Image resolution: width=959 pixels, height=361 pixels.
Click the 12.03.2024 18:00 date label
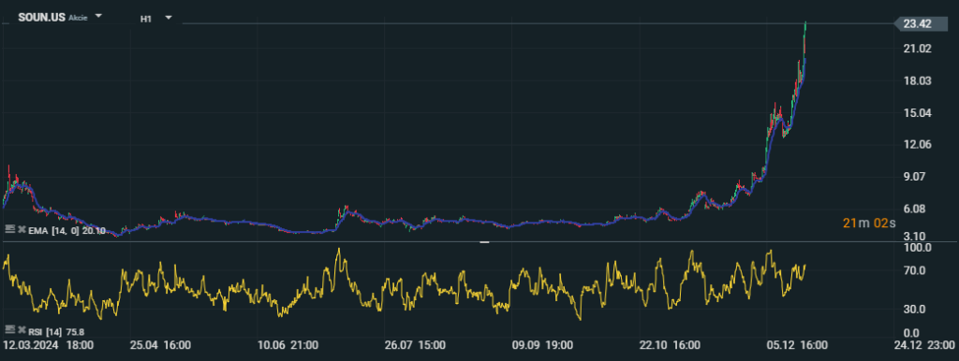[x=49, y=345]
